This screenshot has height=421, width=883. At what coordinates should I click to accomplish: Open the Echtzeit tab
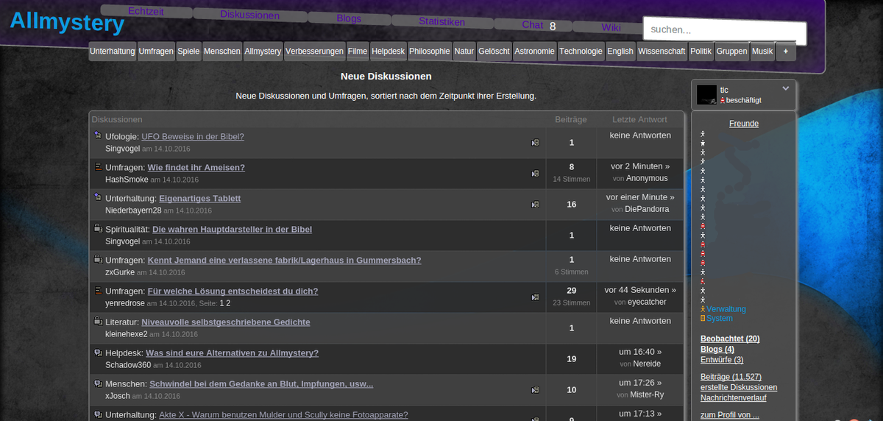click(146, 11)
